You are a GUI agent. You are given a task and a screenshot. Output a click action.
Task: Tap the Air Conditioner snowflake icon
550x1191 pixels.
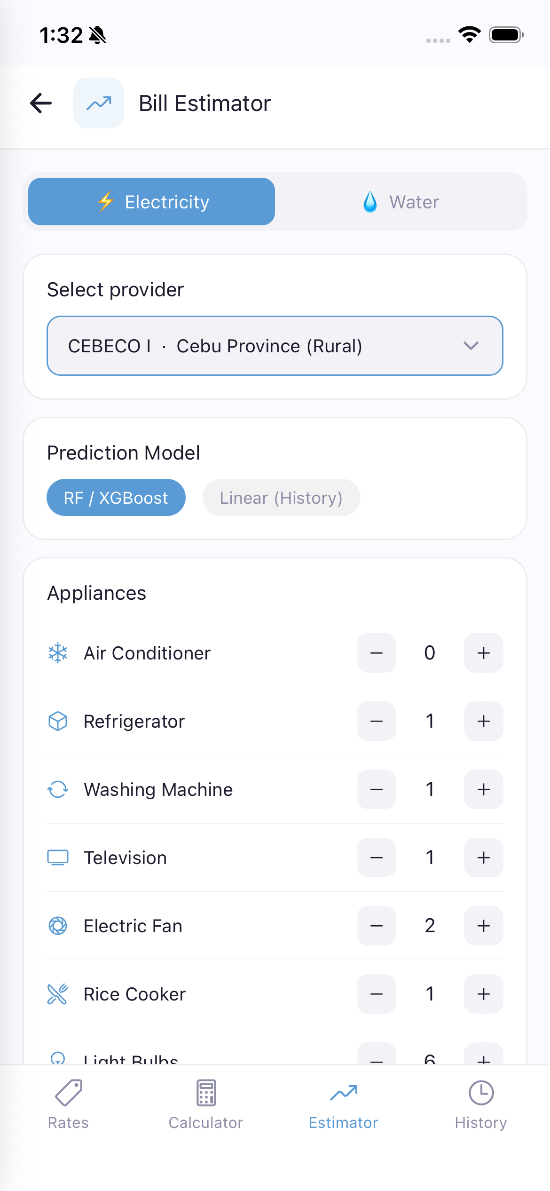pos(58,653)
